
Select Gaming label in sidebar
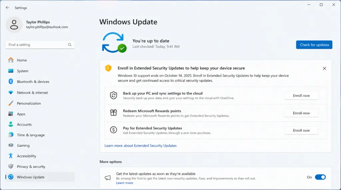23,146
